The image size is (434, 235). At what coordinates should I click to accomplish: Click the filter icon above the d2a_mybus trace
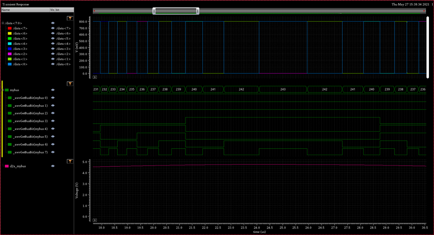[x=70, y=161]
